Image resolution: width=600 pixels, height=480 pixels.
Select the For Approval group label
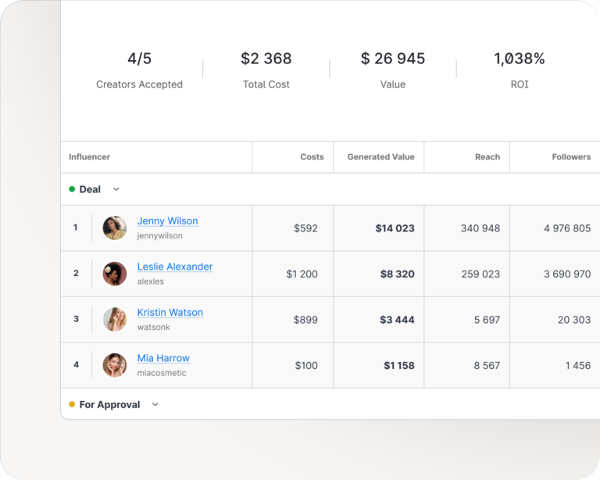109,405
